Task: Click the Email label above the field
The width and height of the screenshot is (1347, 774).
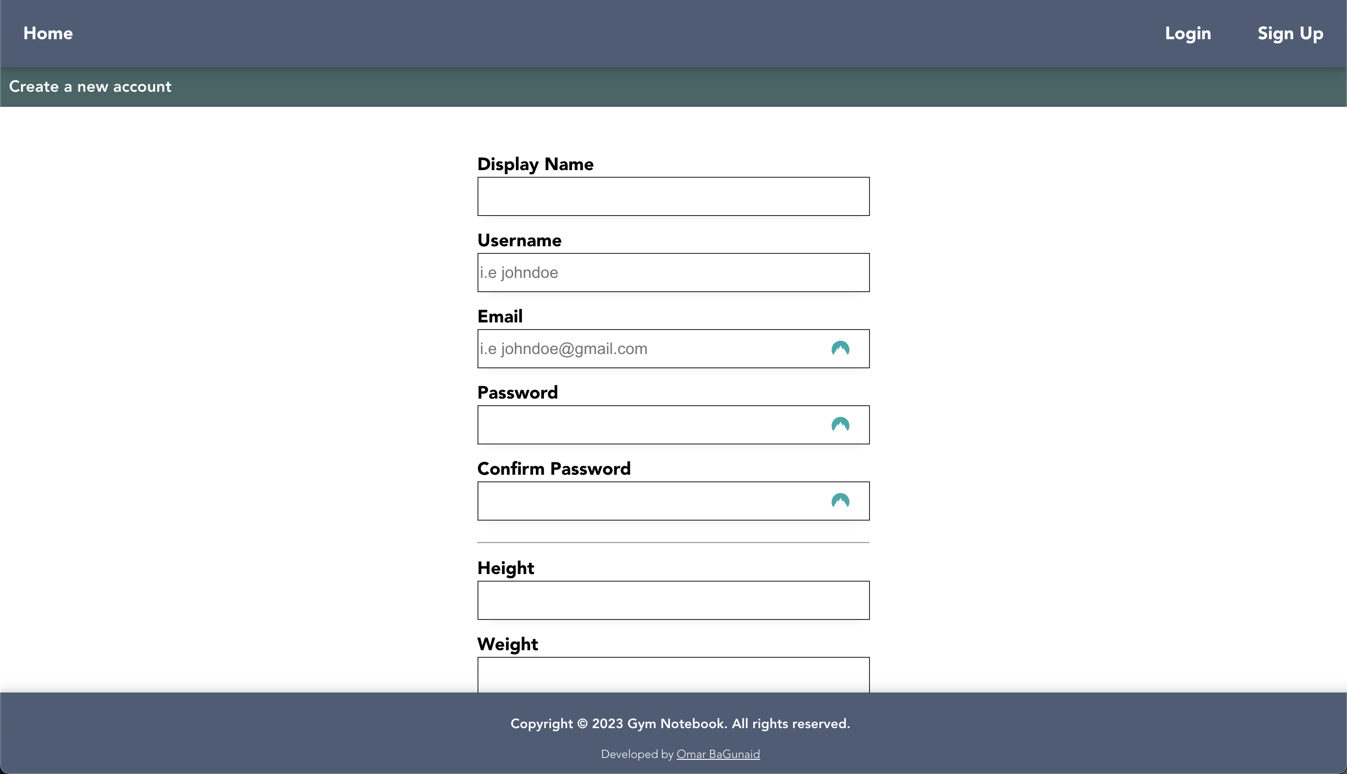Action: [x=500, y=316]
